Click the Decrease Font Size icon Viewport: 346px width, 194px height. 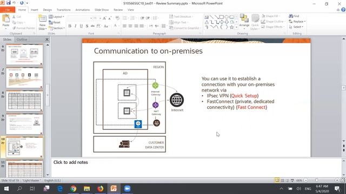[110, 18]
